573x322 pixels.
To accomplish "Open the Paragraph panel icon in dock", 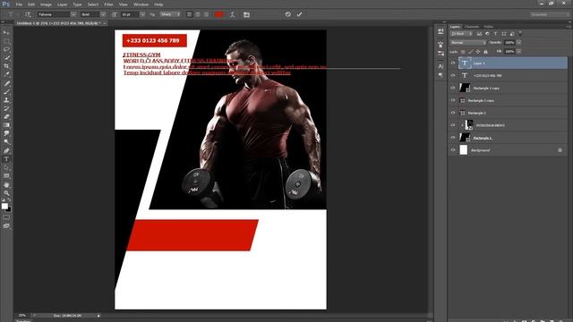I will (x=440, y=75).
